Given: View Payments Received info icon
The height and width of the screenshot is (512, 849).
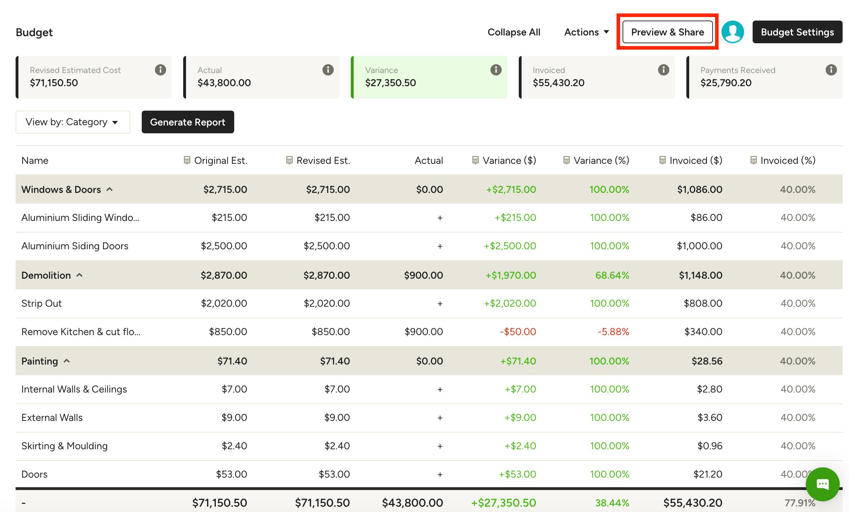Looking at the screenshot, I should [831, 70].
